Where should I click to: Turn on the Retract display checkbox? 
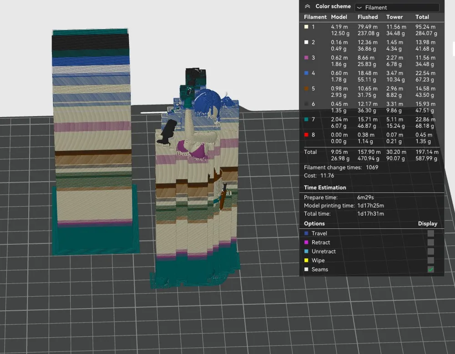(x=430, y=243)
